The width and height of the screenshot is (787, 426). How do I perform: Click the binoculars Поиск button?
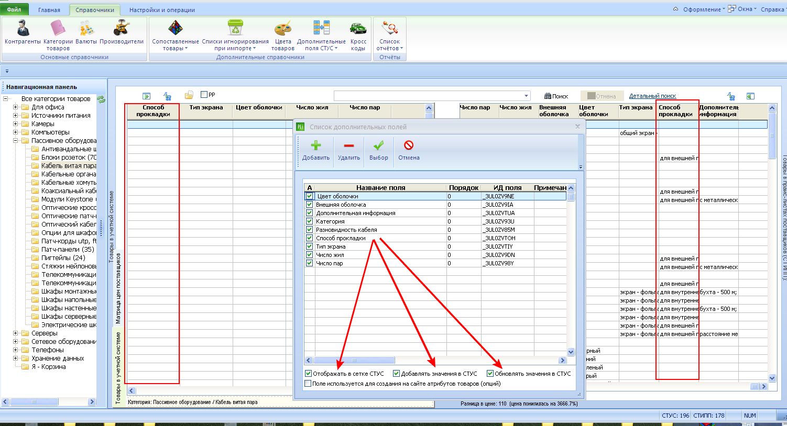pyautogui.click(x=556, y=96)
